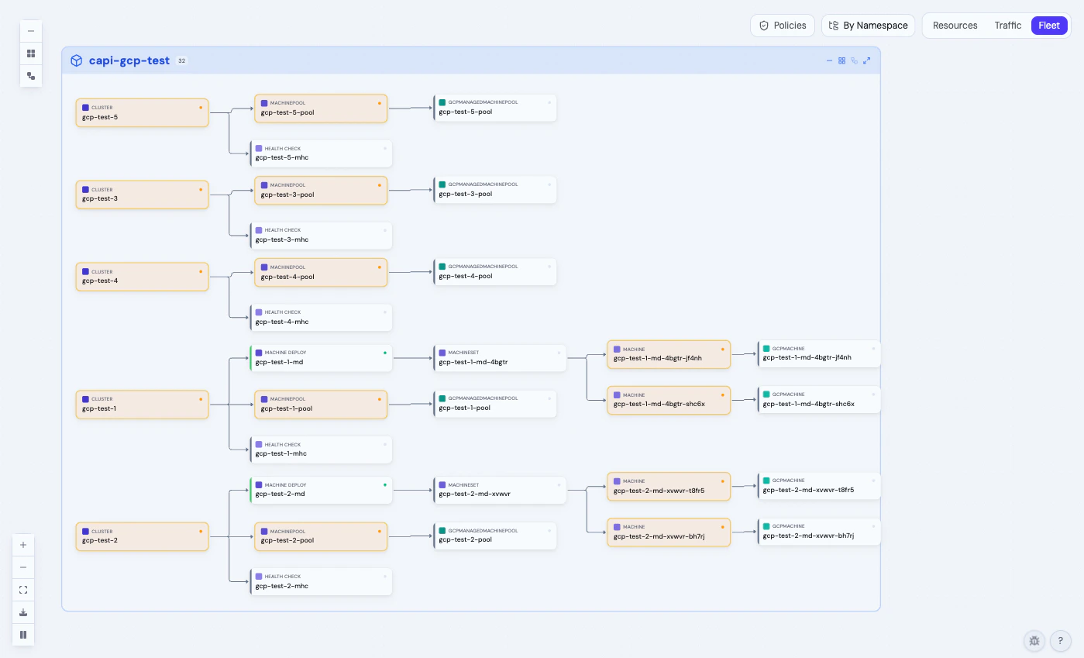Open the MachinePool gcp-test-4-pool node
The height and width of the screenshot is (658, 1084).
321,273
